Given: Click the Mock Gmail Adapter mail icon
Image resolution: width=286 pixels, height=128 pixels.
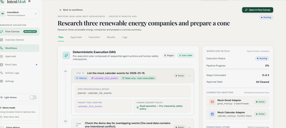Looking at the screenshot, I should pos(212,102).
